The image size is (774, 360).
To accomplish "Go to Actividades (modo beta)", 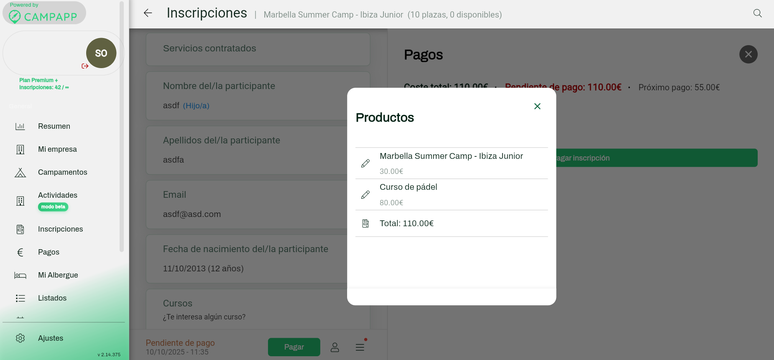I will [58, 196].
